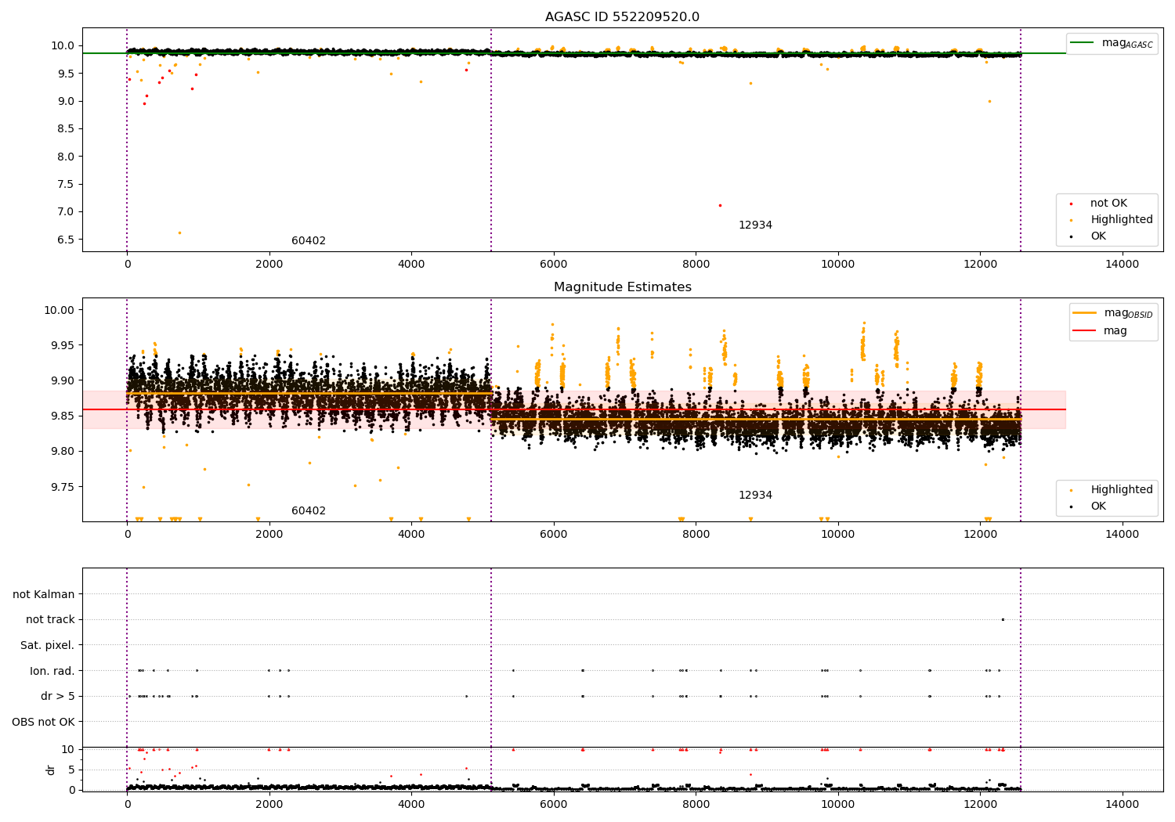Click the 'Magnitude Estimates' panel title
The height and width of the screenshot is (822, 1175).
pyautogui.click(x=622, y=287)
